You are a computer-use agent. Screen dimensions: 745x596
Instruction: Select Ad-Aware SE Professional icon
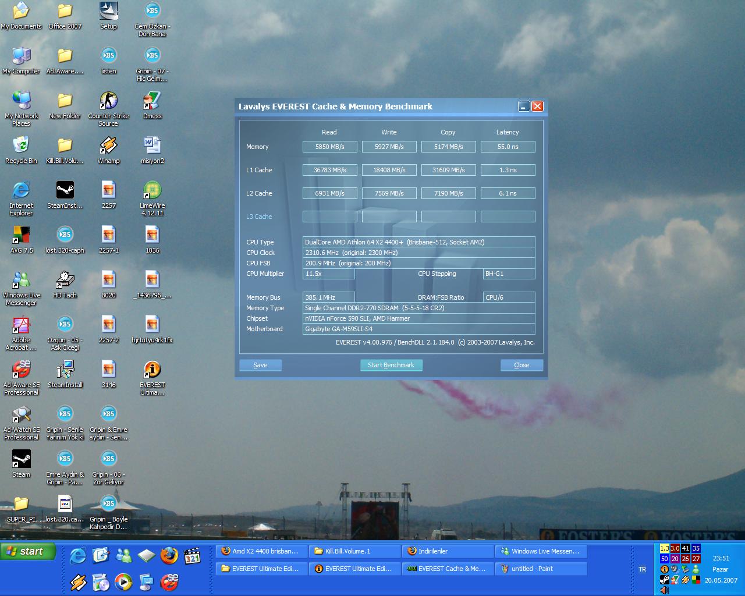click(21, 378)
